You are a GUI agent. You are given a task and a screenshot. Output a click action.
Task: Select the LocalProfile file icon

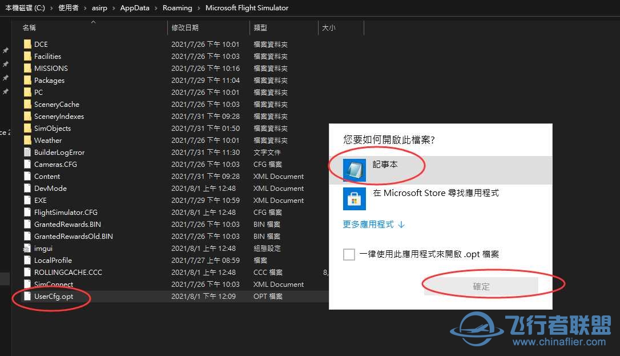point(27,260)
